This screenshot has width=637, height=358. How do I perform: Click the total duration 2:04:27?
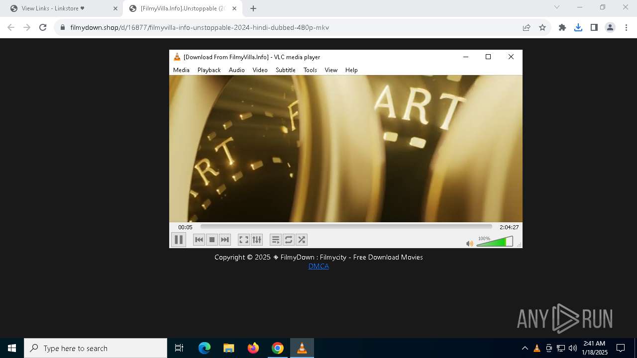[x=509, y=227]
